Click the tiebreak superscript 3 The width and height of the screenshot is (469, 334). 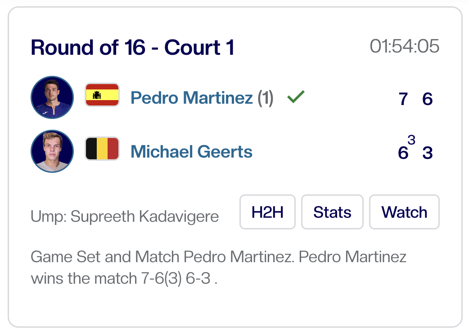pos(411,140)
